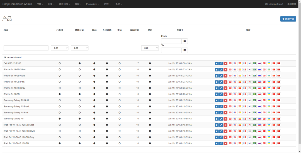Click the US flag for iPhone 6s 16GB Pink
This screenshot has width=301, height=153.
(x=235, y=82)
